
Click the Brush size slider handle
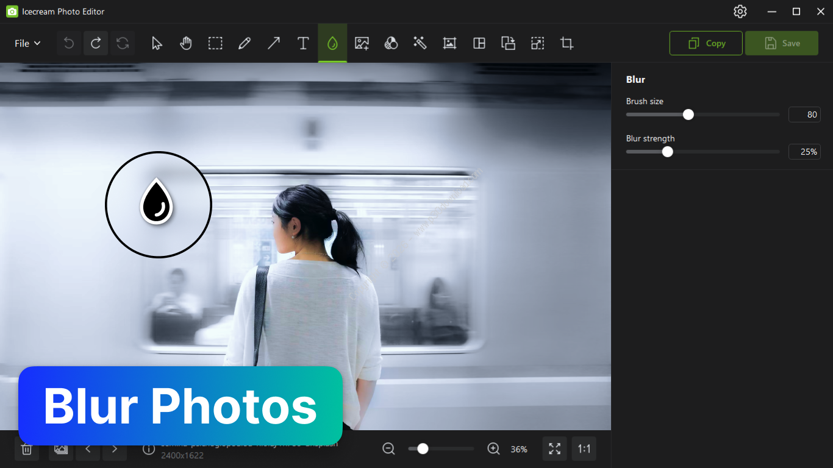click(688, 115)
